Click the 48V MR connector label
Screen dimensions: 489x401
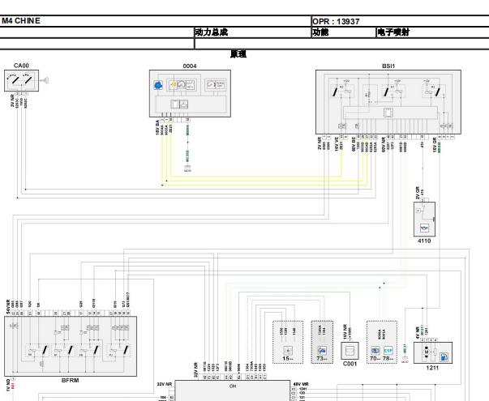click(x=301, y=384)
